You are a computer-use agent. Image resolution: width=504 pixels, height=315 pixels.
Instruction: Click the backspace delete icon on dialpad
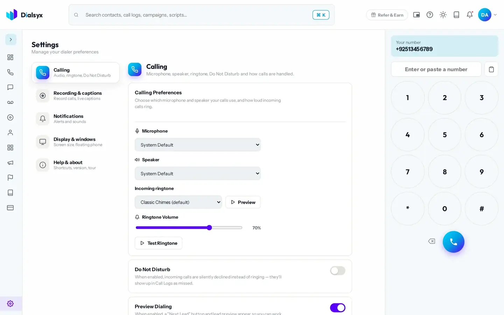coord(432,241)
